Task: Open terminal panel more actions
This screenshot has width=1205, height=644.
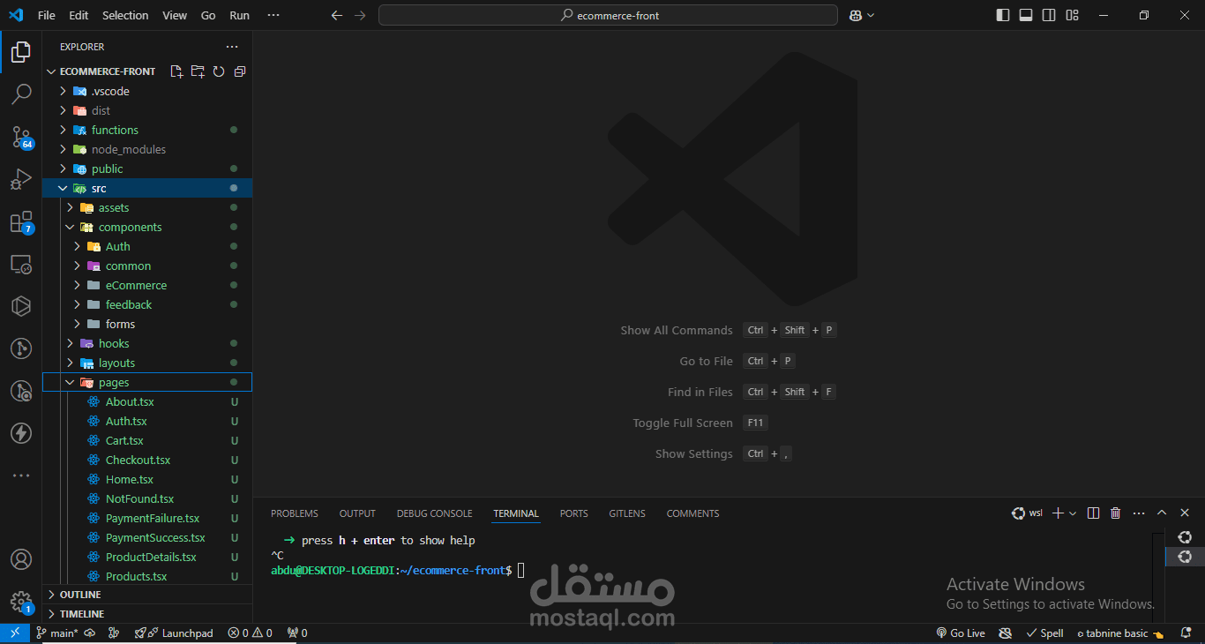Action: pos(1139,513)
